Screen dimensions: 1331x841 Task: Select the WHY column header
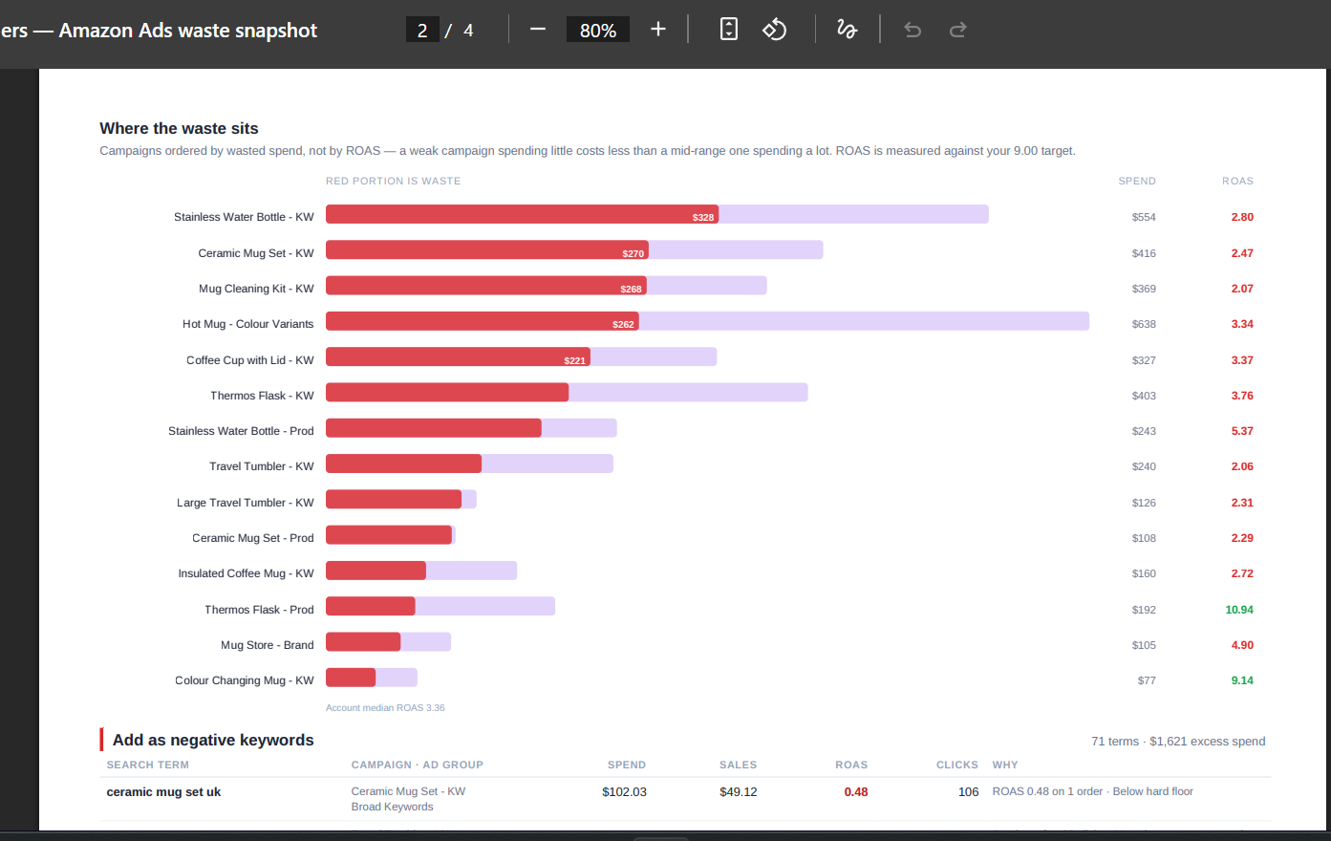(x=1005, y=765)
